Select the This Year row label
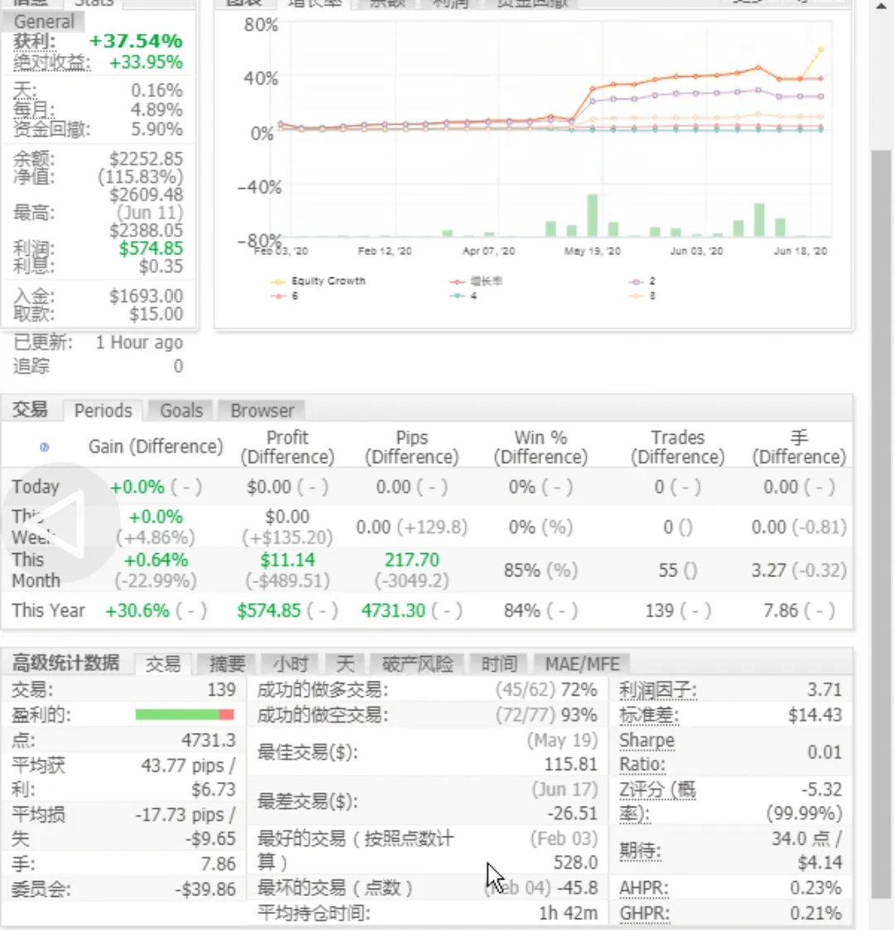 point(49,610)
